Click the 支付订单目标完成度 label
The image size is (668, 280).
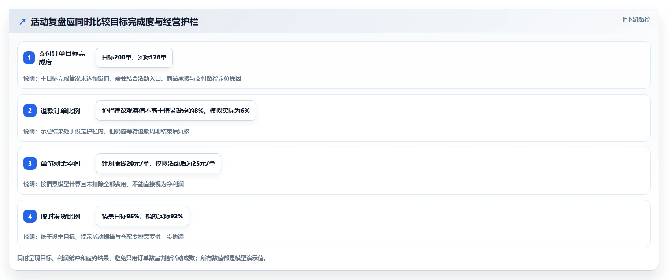(x=62, y=58)
